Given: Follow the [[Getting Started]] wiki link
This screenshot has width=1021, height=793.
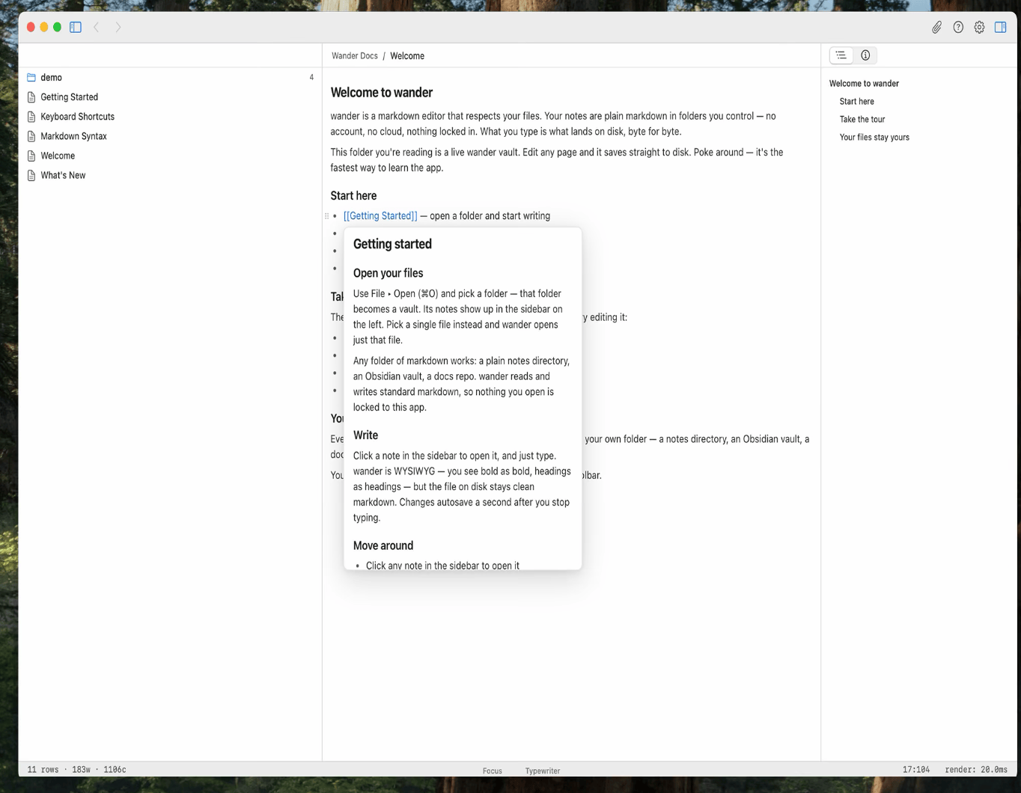Looking at the screenshot, I should pos(380,216).
